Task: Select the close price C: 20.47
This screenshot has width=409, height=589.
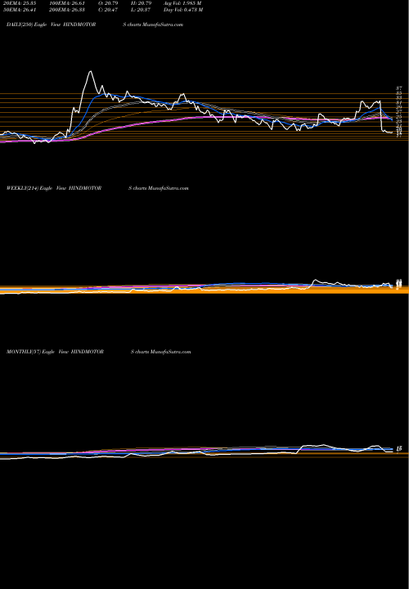Action: pyautogui.click(x=109, y=10)
